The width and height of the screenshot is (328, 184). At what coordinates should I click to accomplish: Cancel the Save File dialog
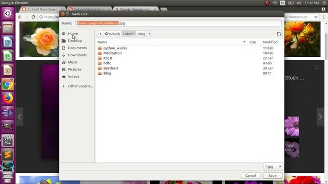[x=251, y=176]
